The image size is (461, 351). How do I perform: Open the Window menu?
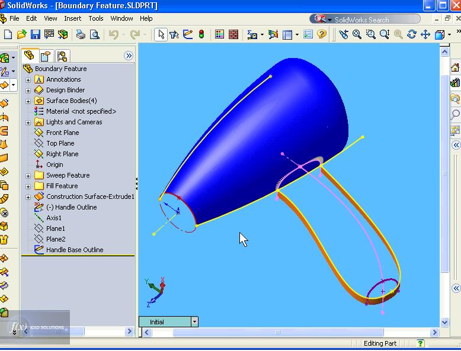[x=121, y=18]
